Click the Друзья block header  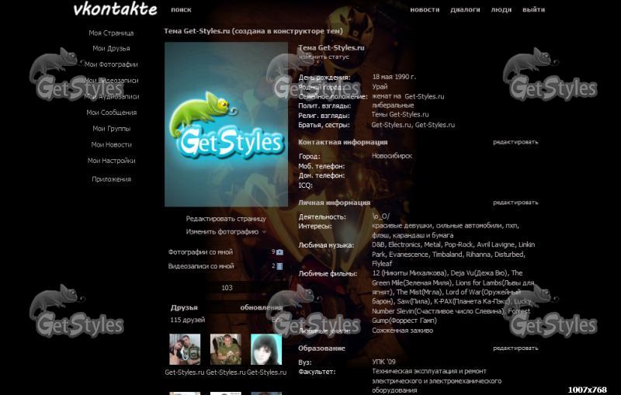184,307
